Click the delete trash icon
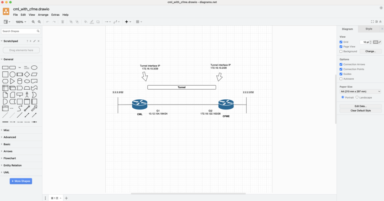 pyautogui.click(x=63, y=22)
